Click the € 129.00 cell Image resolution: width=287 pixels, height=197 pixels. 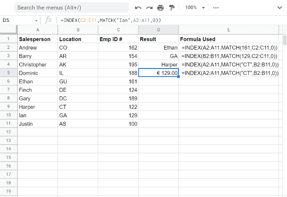point(158,73)
